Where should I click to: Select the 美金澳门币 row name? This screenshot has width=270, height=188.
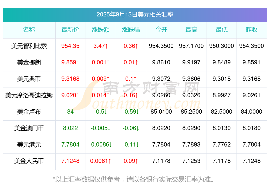click(29, 128)
